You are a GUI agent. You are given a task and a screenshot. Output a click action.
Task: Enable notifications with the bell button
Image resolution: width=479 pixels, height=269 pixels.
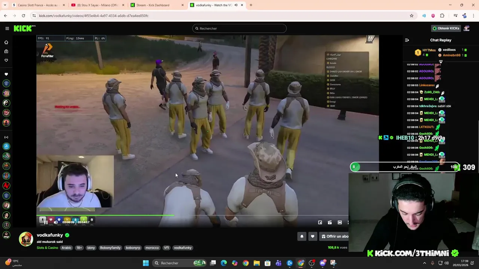(302, 236)
